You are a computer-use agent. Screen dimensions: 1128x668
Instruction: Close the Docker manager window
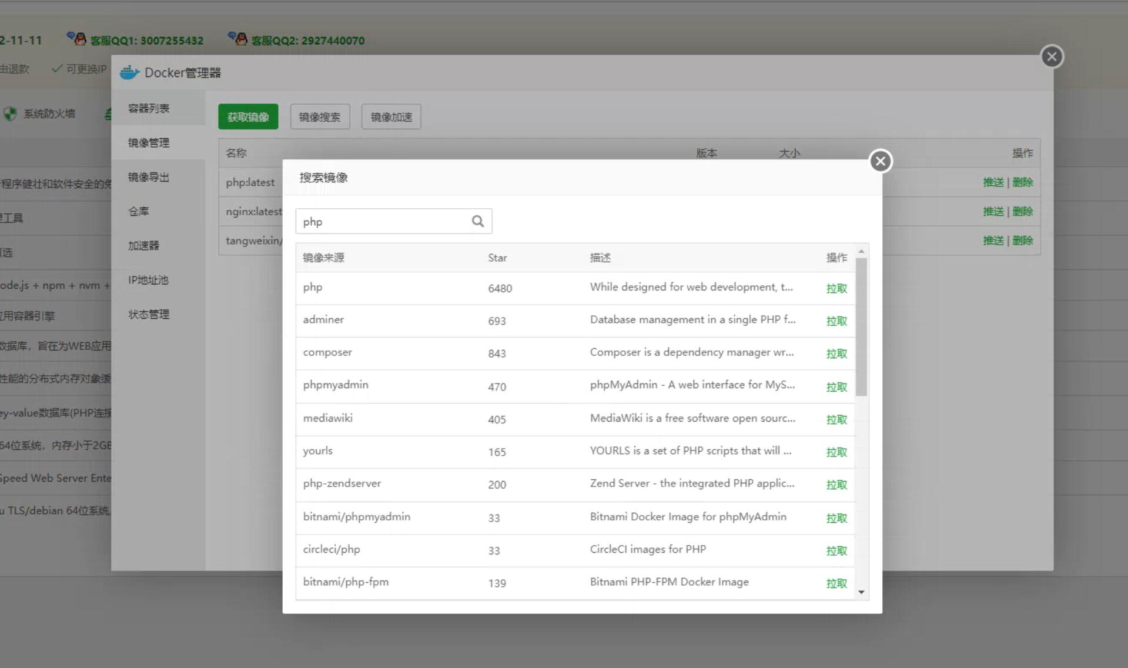pyautogui.click(x=1052, y=56)
